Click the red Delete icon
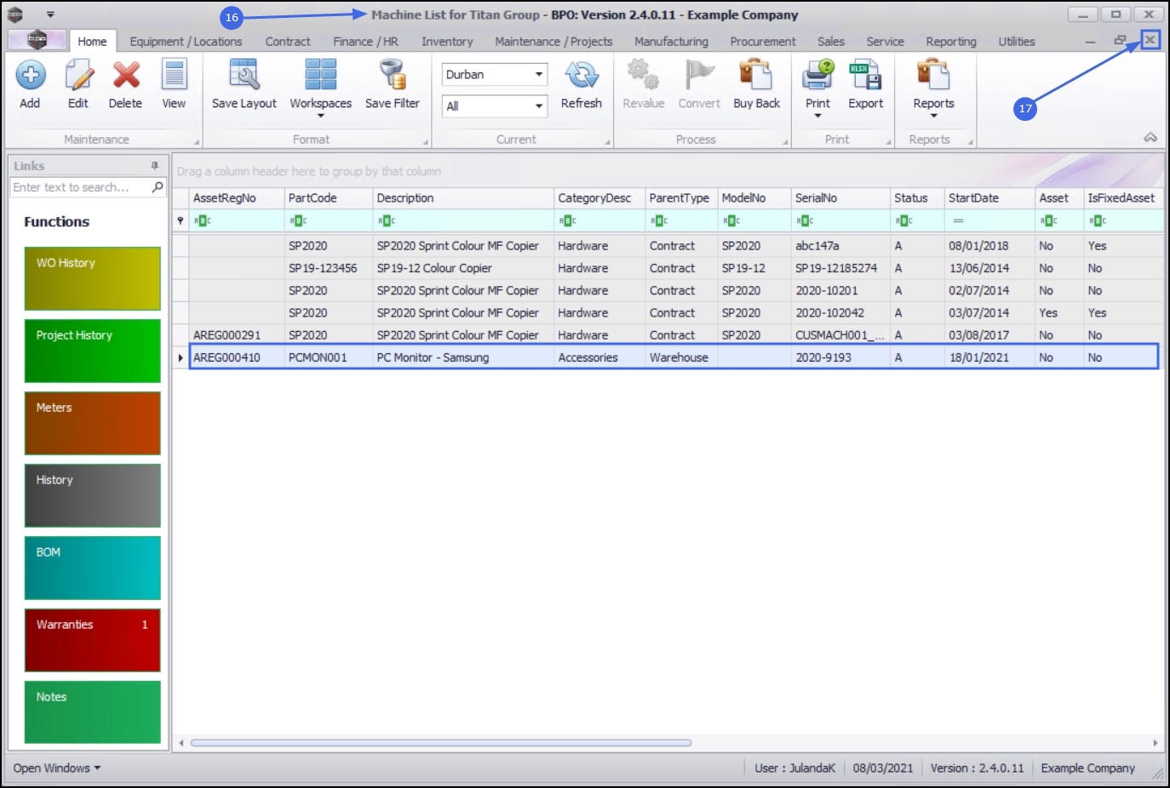 [126, 76]
